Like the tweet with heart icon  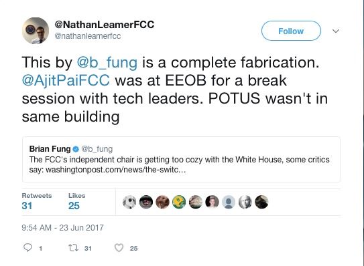pos(119,248)
